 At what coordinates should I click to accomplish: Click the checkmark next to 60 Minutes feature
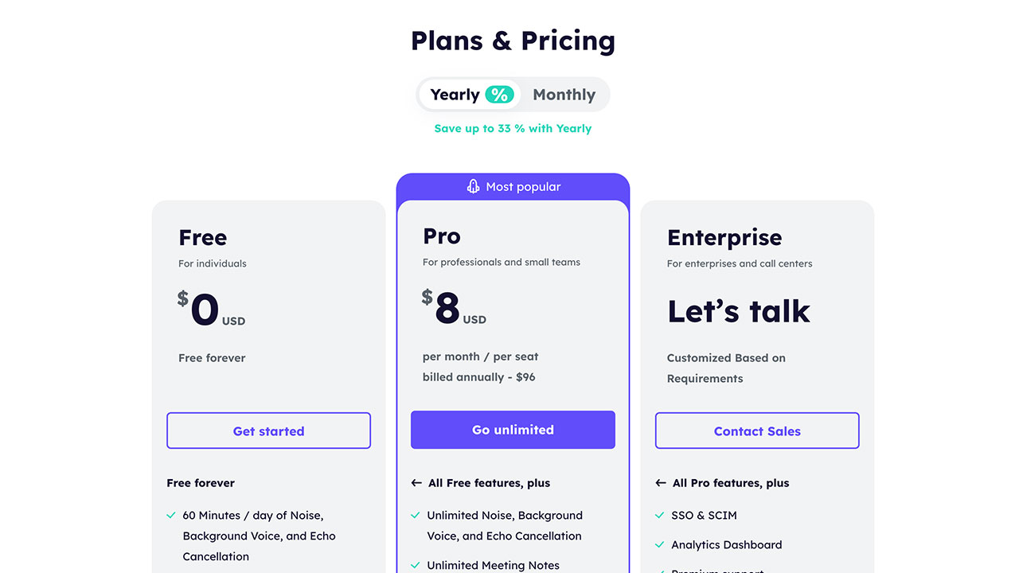coord(171,516)
